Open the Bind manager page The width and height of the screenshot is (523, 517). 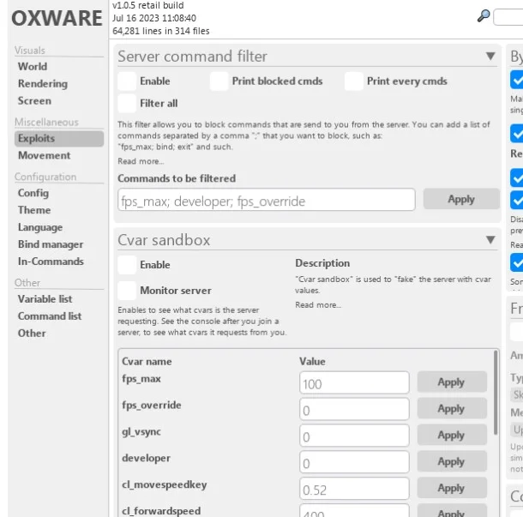click(51, 244)
